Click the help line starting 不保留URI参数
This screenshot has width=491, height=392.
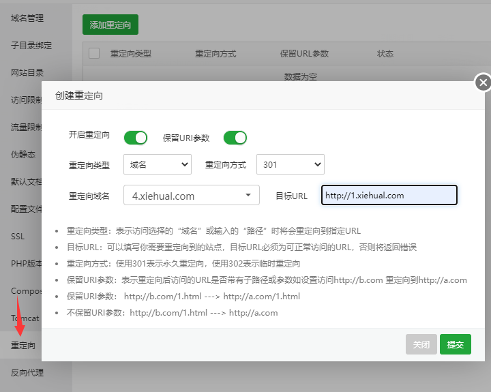pyautogui.click(x=172, y=312)
